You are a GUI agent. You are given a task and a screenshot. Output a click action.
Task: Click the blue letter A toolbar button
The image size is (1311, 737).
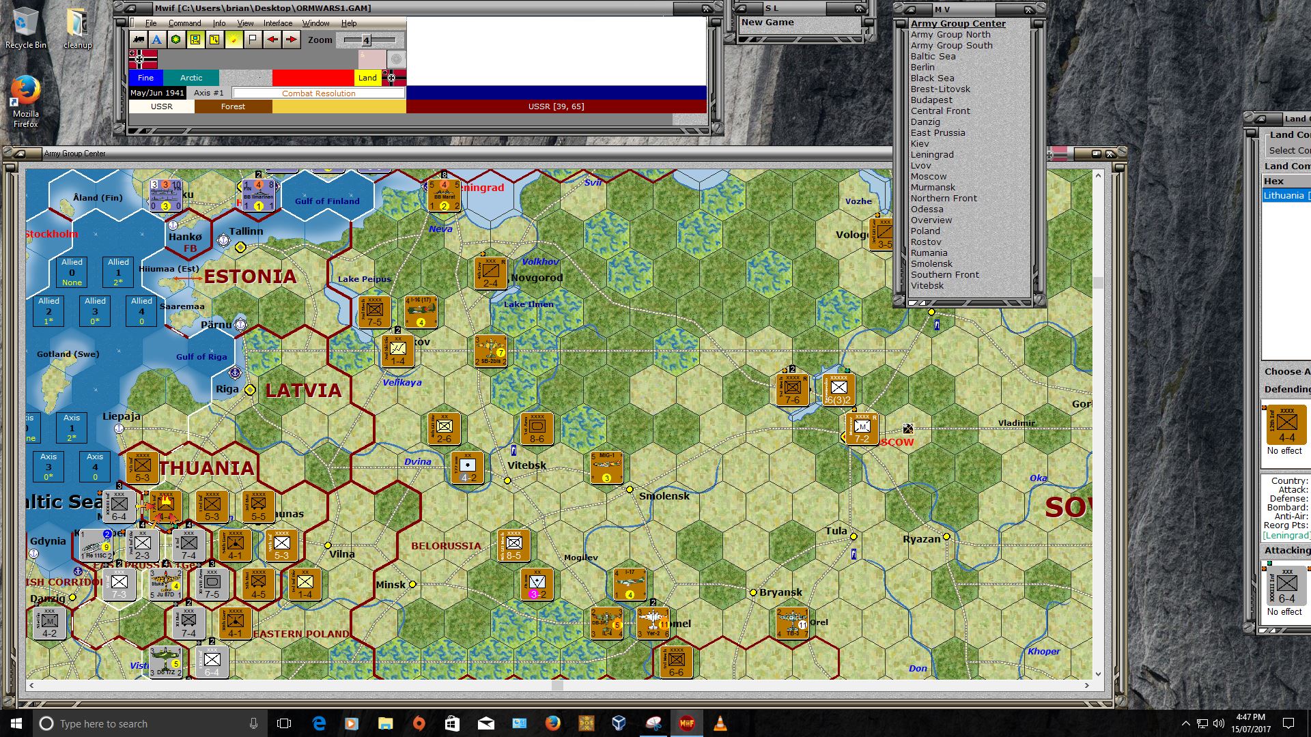point(157,40)
